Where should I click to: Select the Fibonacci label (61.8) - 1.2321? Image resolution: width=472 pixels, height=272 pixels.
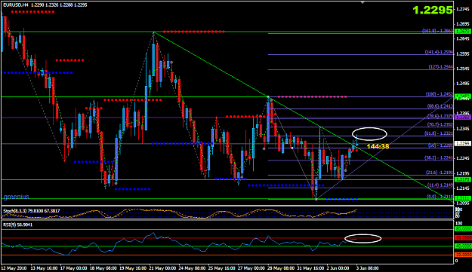(x=440, y=133)
